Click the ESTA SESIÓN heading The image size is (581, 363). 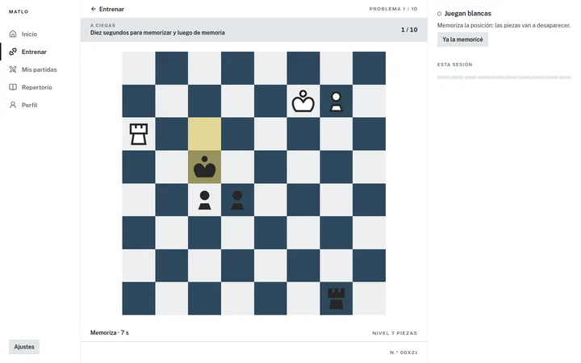454,65
